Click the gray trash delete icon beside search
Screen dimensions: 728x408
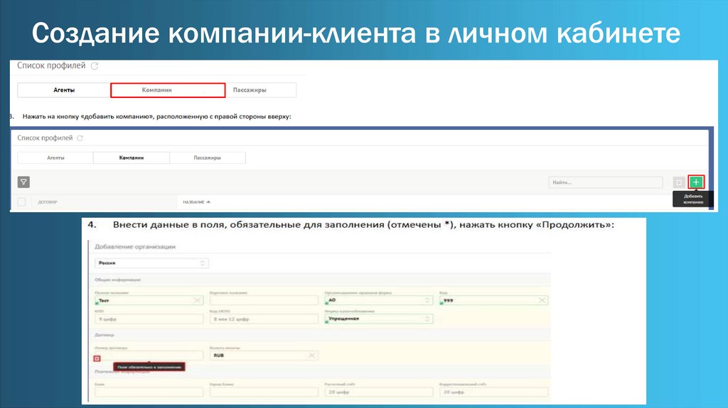point(679,182)
